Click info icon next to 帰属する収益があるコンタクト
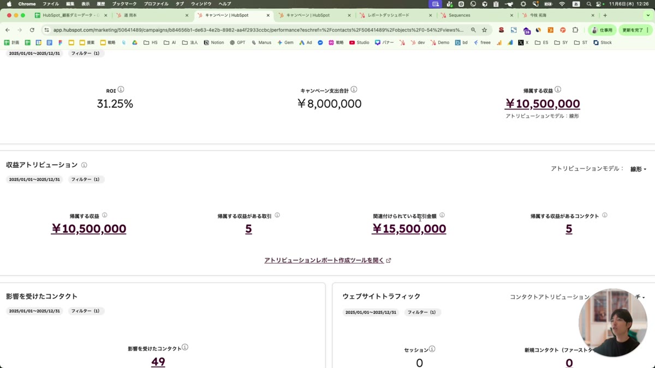The height and width of the screenshot is (368, 655). 605,215
